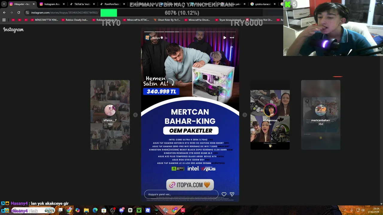Open the itopya profile from story header
The height and width of the screenshot is (215, 383).
156,38
